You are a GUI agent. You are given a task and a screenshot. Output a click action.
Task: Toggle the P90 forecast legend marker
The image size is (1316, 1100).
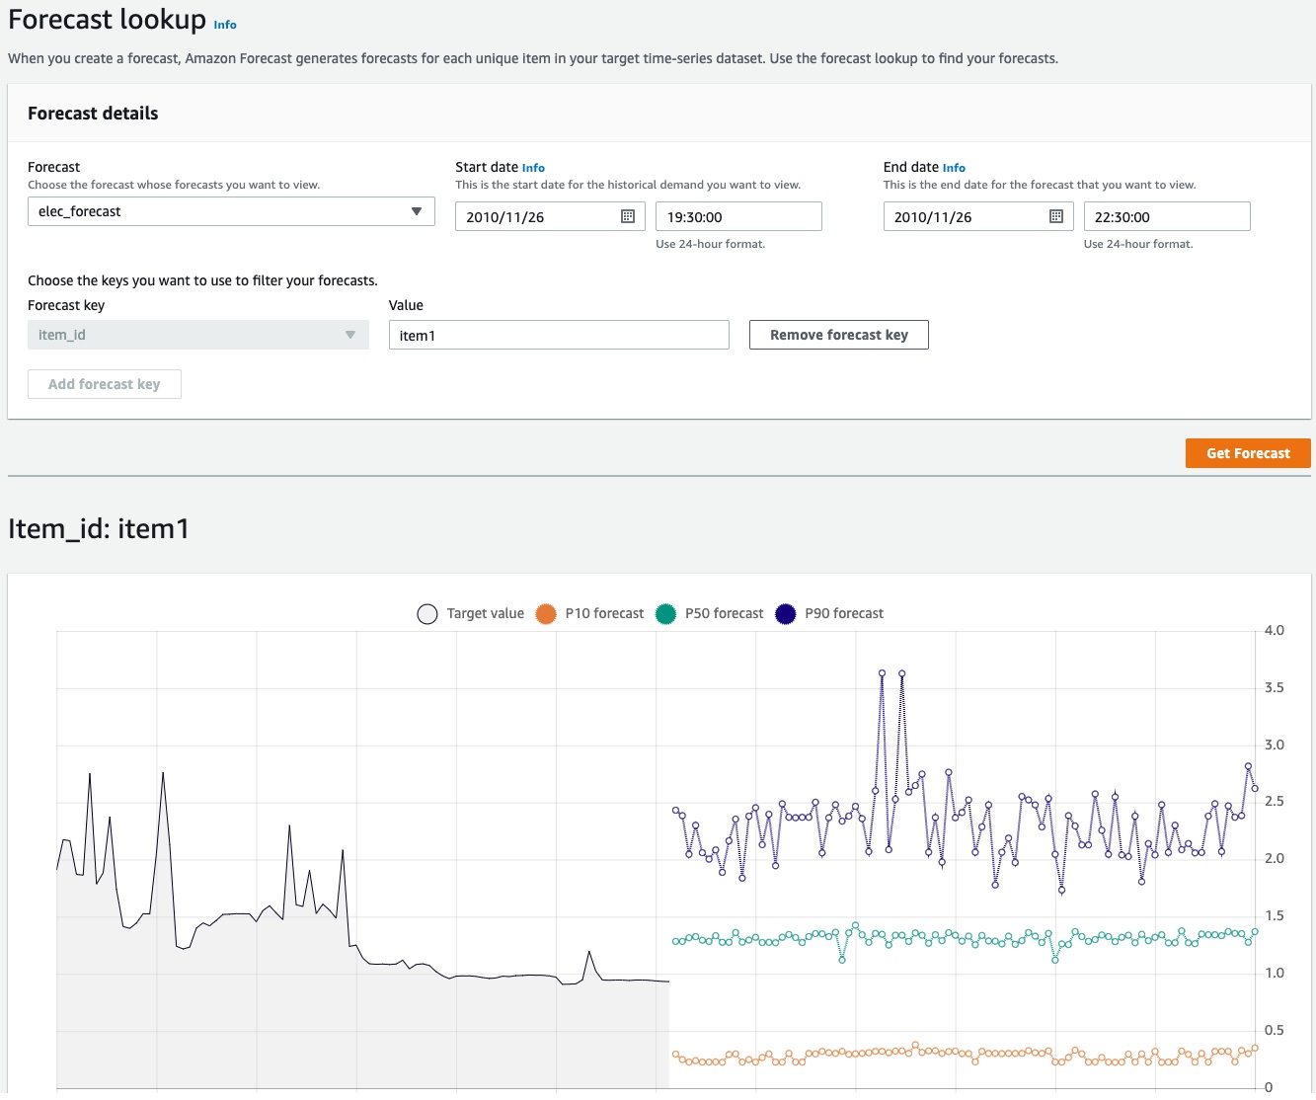point(786,614)
